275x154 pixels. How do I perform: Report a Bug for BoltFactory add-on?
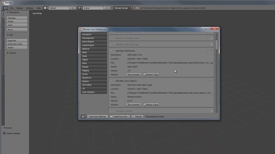tap(151, 75)
